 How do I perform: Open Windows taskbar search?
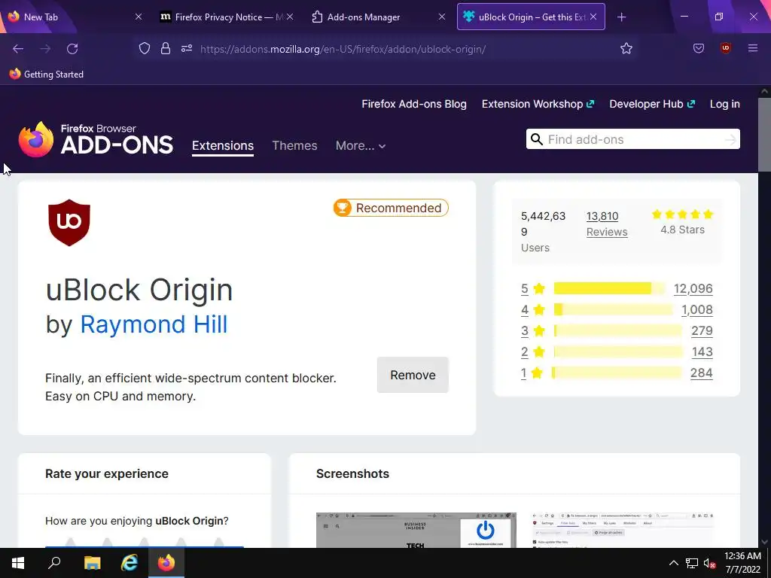point(54,563)
